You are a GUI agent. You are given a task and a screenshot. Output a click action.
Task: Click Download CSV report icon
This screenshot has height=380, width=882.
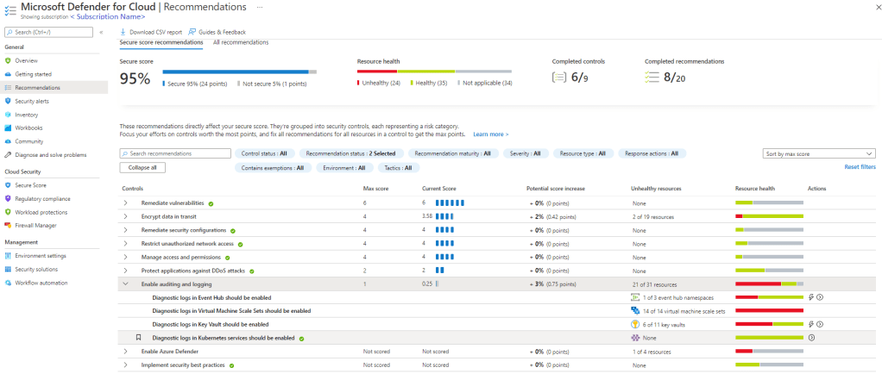click(x=123, y=32)
